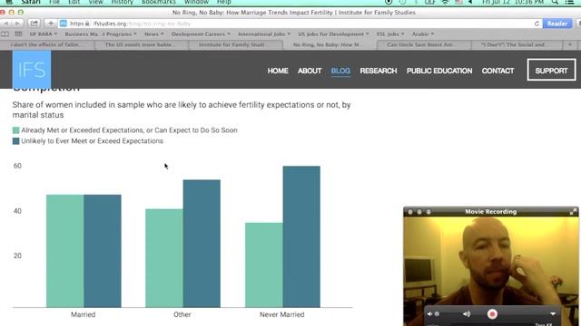581x326 pixels.
Task: Open ESL Jobs bookmarks folder
Action: click(390, 34)
